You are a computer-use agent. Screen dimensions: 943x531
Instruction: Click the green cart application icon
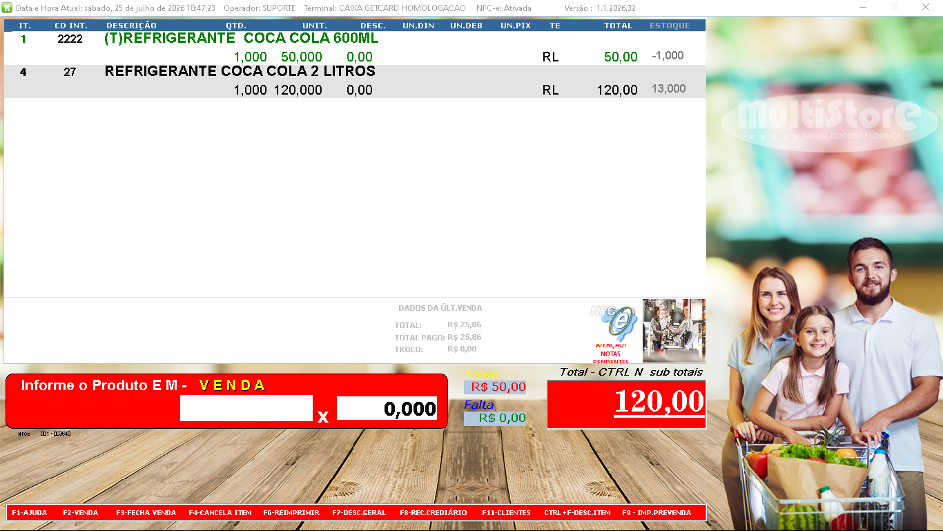pos(8,8)
